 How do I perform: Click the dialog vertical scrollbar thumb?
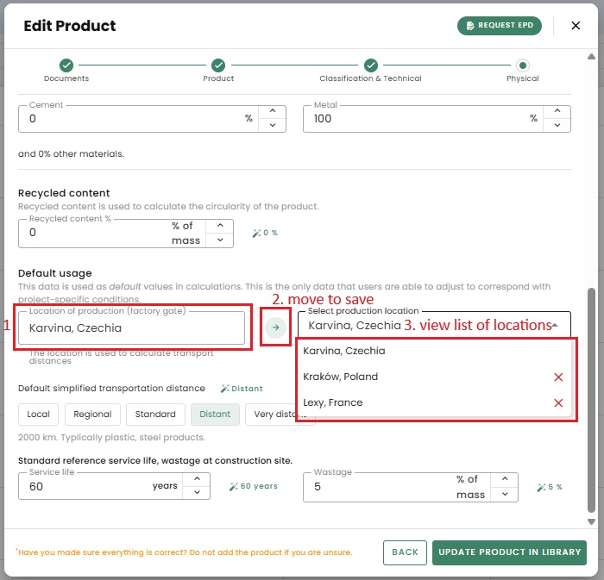(591, 400)
